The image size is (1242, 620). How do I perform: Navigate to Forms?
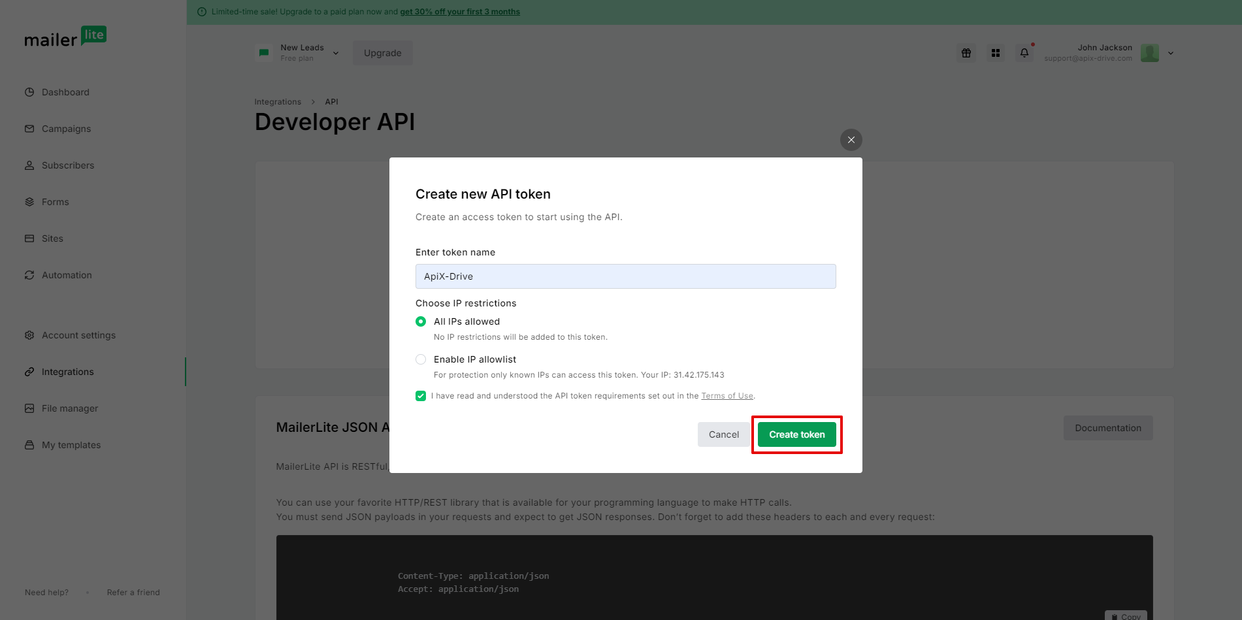(56, 202)
